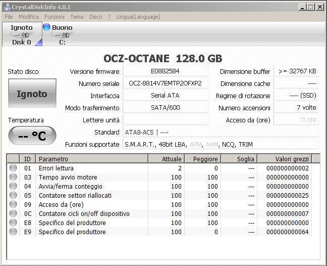
Task: Click the Dimensione cache value field
Action: pyautogui.click(x=296, y=83)
